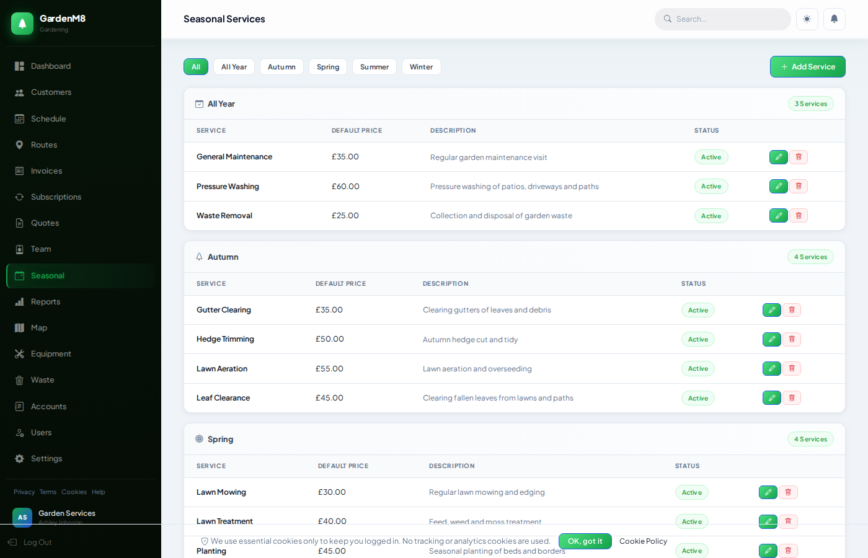Open the Cookie Policy link
Viewport: 868px width, 558px height.
click(x=643, y=541)
